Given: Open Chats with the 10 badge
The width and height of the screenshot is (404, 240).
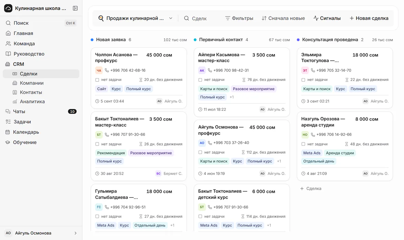Looking at the screenshot, I should point(41,111).
